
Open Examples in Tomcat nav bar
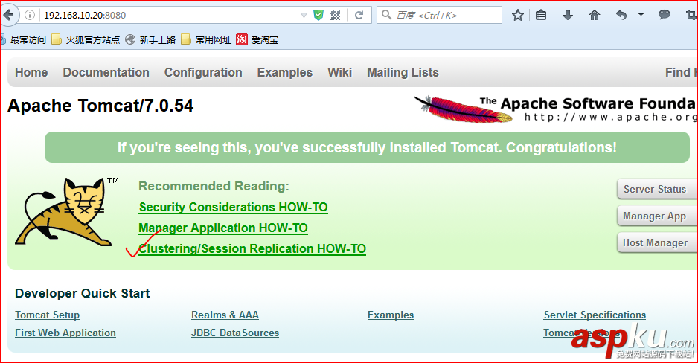pyautogui.click(x=285, y=72)
